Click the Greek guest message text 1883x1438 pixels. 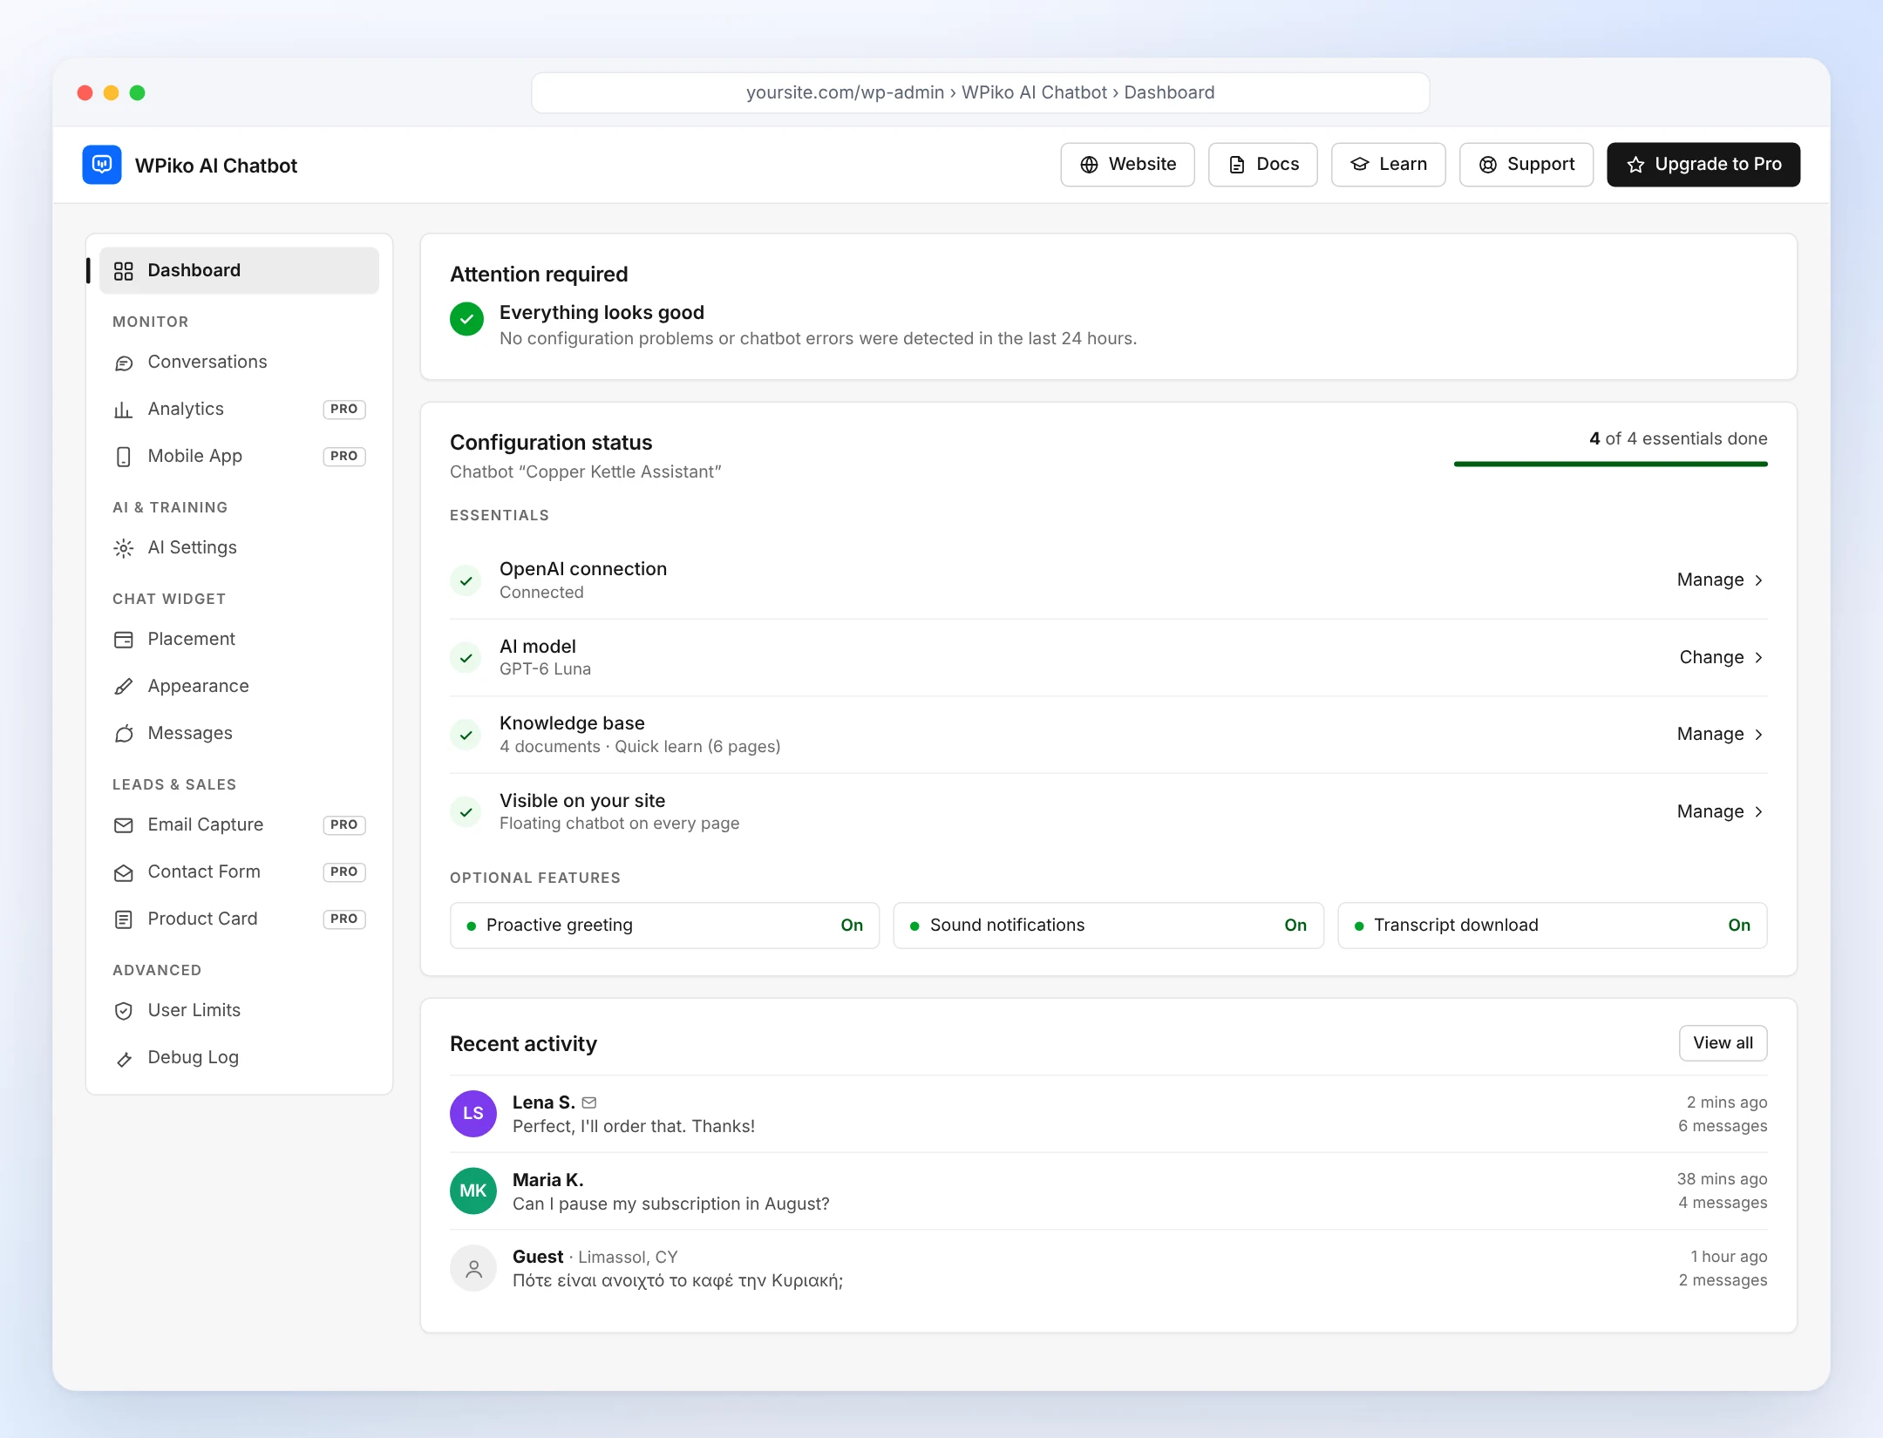677,1281
